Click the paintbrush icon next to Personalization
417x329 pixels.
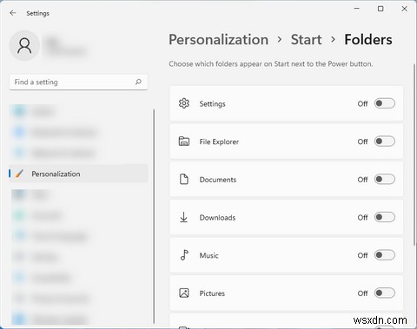coord(19,174)
